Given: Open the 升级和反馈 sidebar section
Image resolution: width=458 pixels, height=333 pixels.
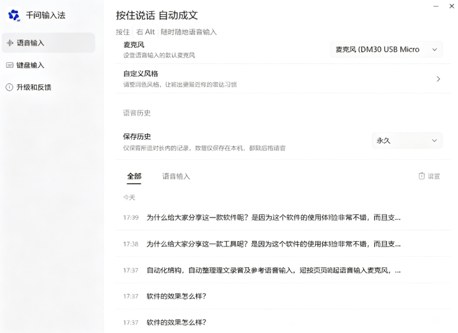Looking at the screenshot, I should tap(49, 87).
